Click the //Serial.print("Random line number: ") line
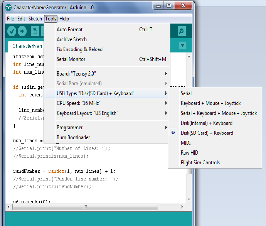The height and width of the screenshot is (226, 266). (66, 179)
